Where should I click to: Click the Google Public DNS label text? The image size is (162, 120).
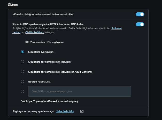(39, 82)
